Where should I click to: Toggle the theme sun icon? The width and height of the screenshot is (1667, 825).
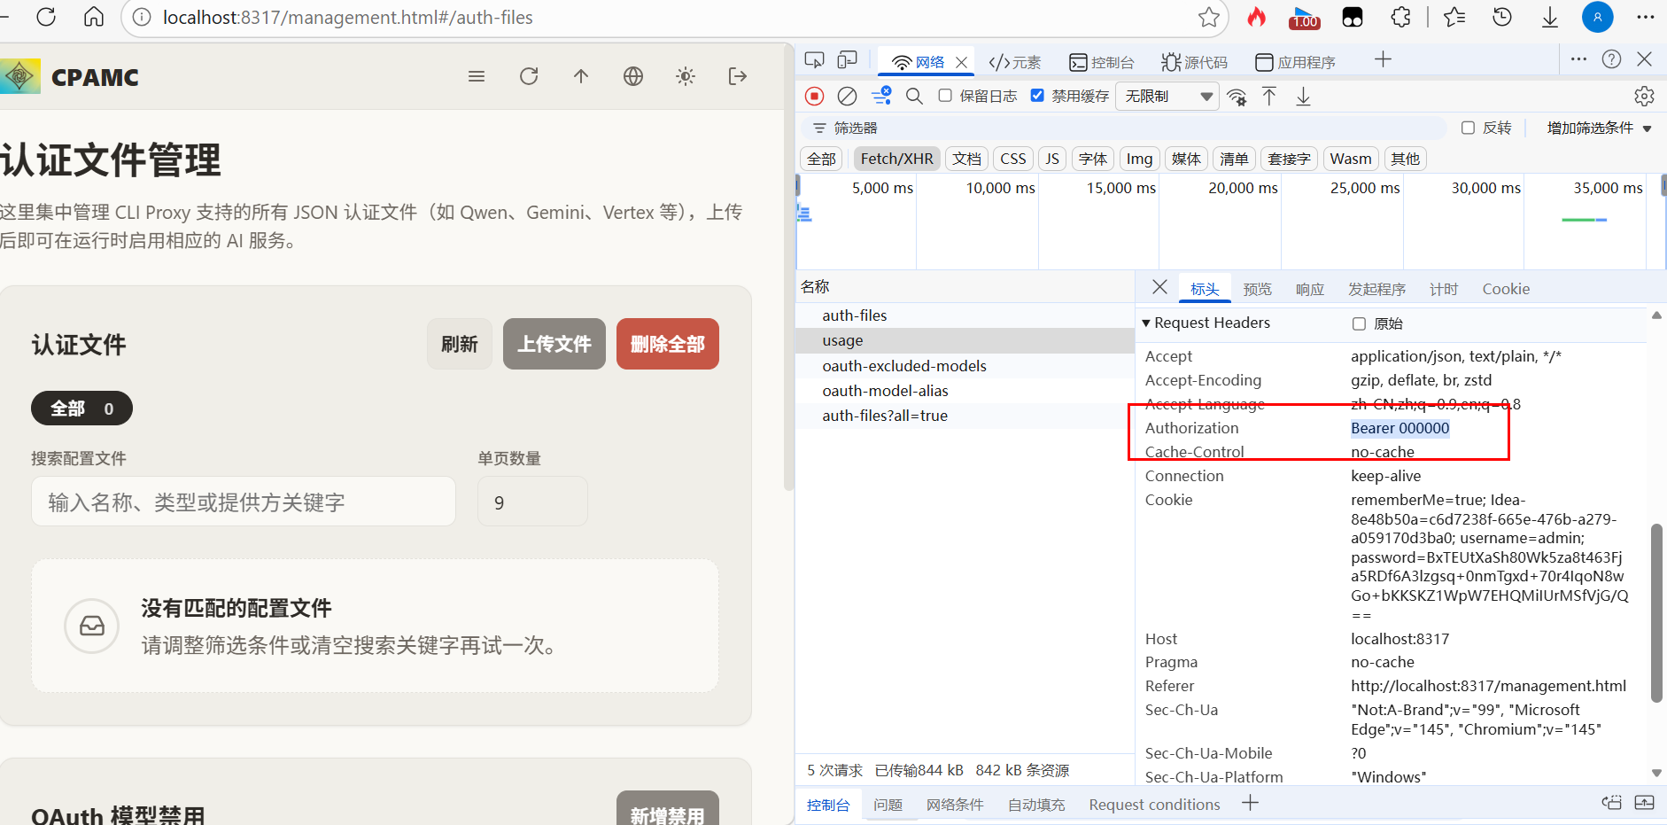point(686,76)
